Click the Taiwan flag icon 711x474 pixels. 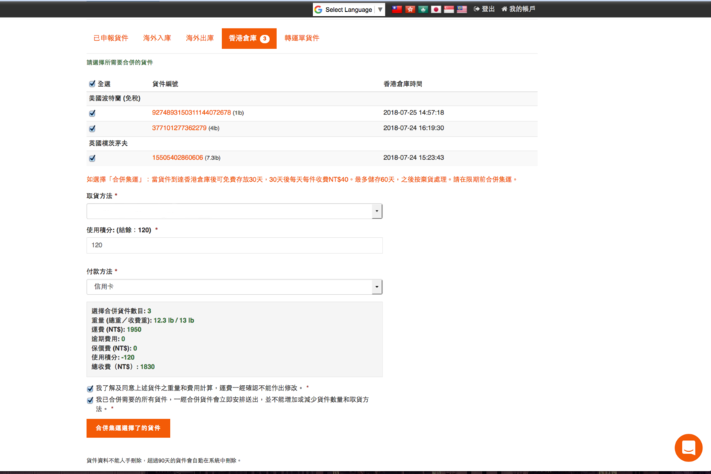click(x=397, y=9)
